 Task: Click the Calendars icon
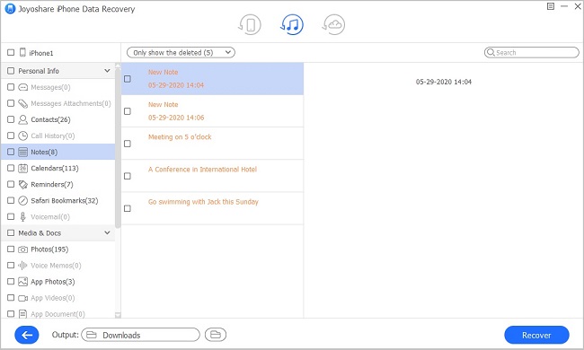click(23, 168)
